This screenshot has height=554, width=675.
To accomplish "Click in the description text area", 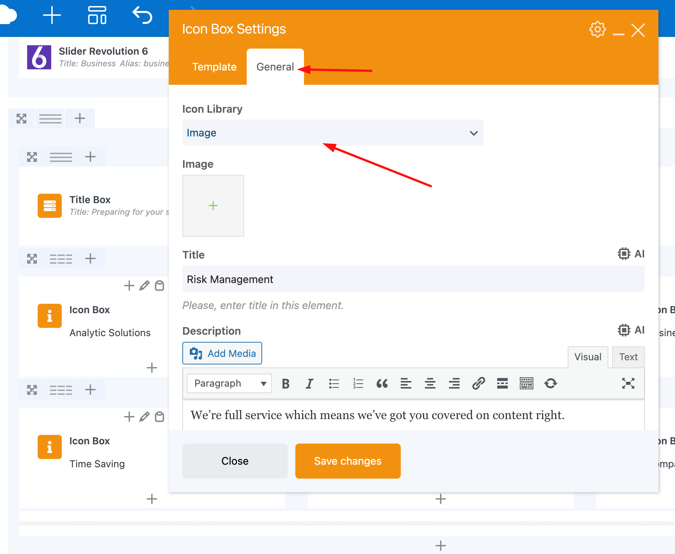I will 413,415.
